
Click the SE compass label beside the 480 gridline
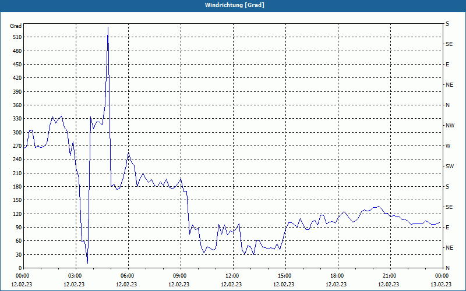click(x=449, y=44)
